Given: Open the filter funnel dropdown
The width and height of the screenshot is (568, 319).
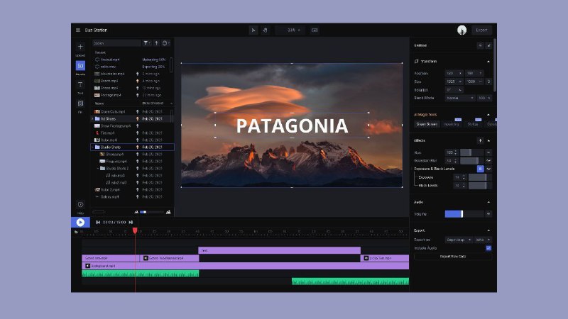Looking at the screenshot, I should [x=146, y=43].
